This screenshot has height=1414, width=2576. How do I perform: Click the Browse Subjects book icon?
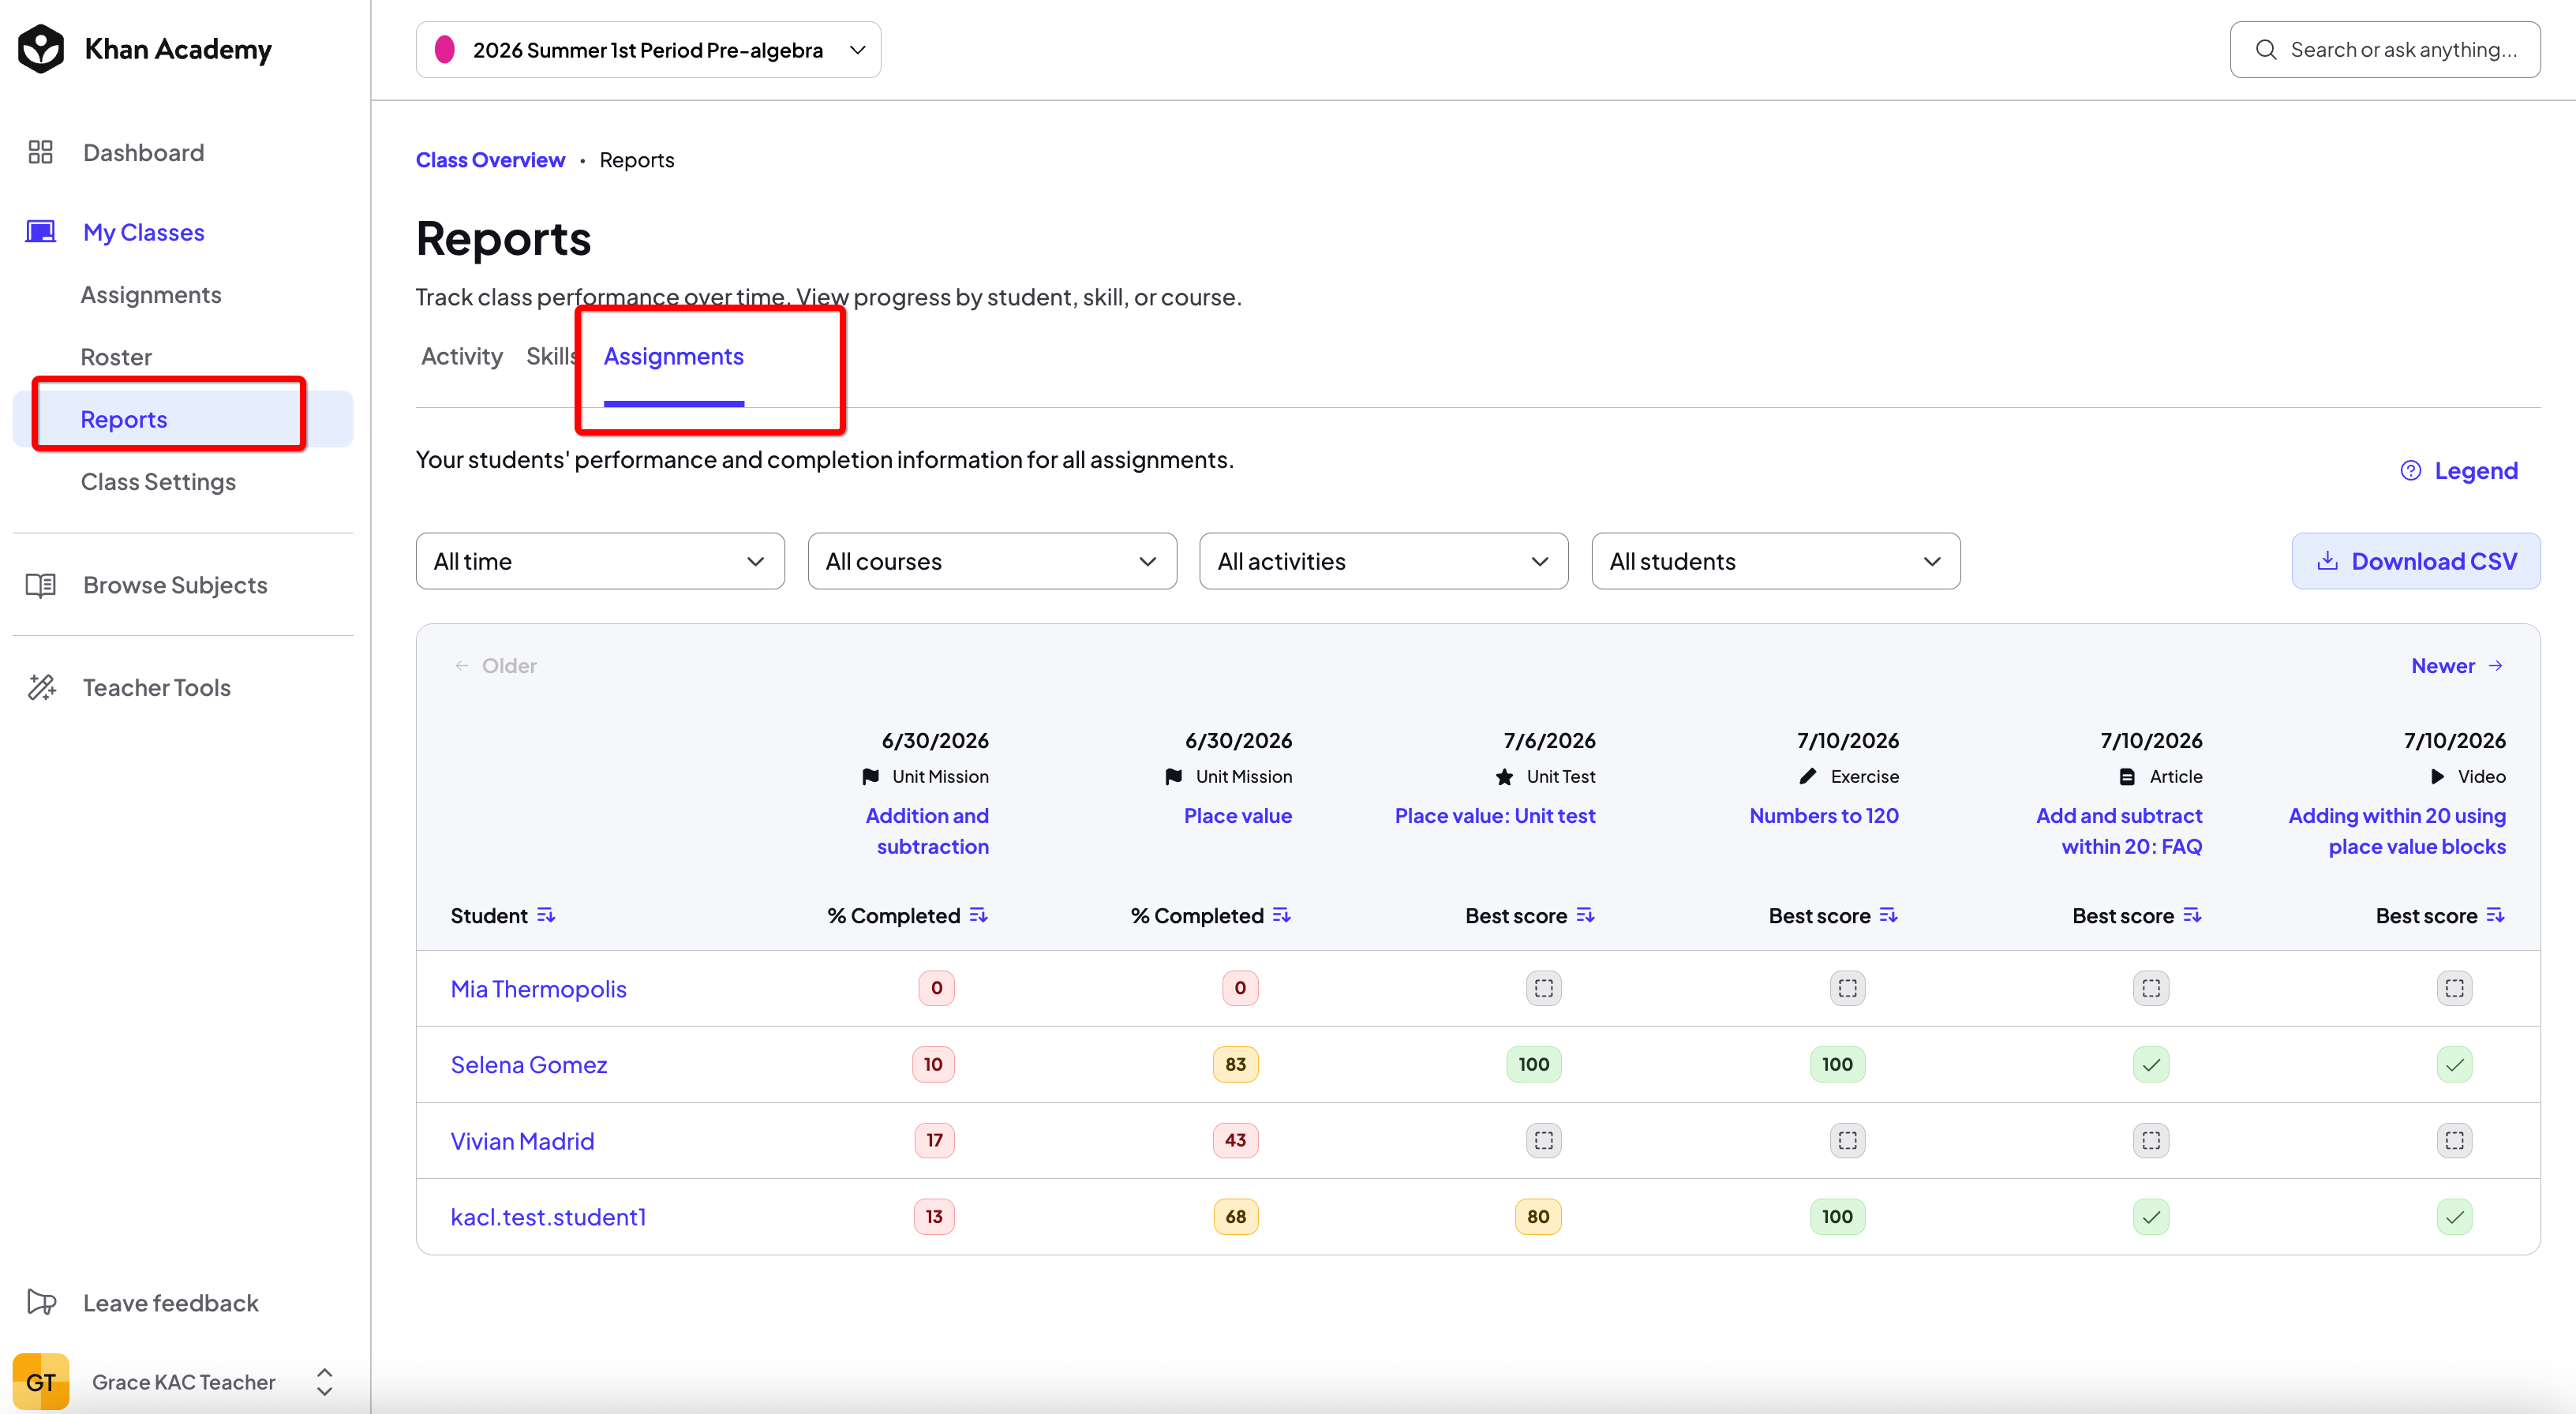point(40,585)
